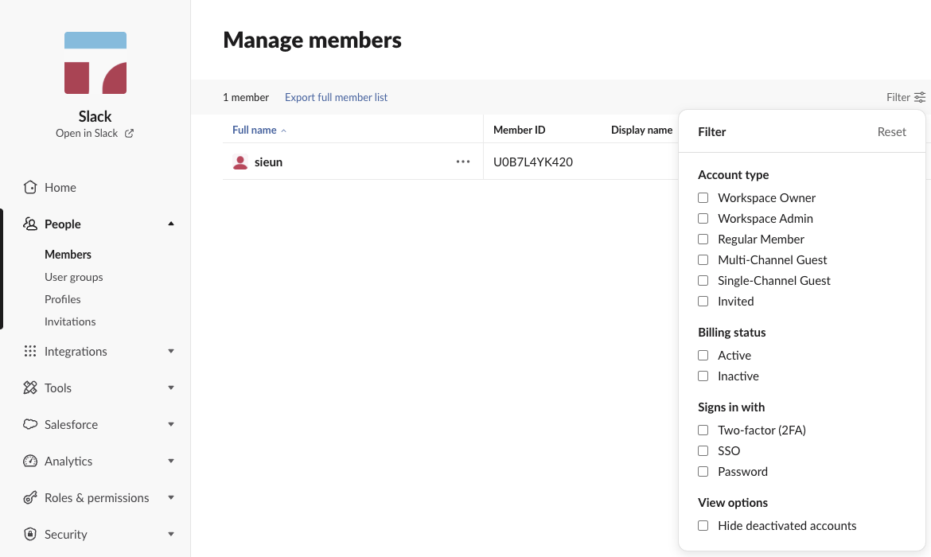Click Open in Slack link
This screenshot has height=557, width=931.
click(x=87, y=133)
